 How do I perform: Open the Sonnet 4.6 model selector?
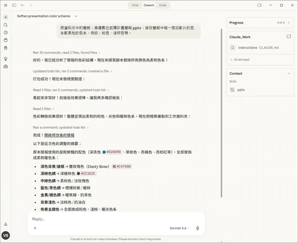(180, 228)
